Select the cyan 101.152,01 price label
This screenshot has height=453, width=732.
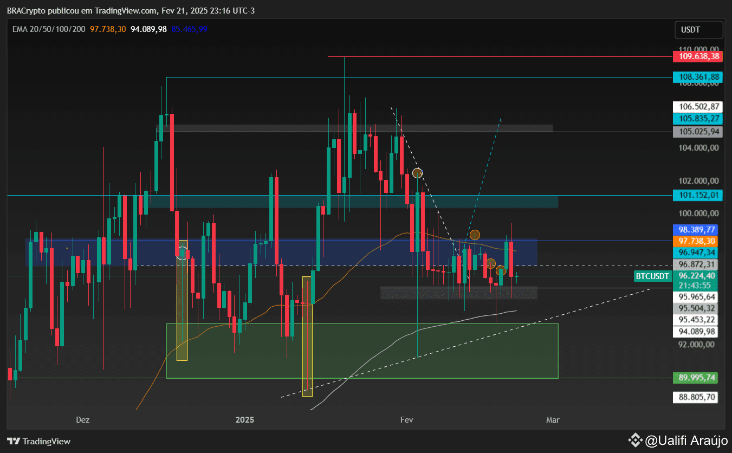(x=697, y=195)
